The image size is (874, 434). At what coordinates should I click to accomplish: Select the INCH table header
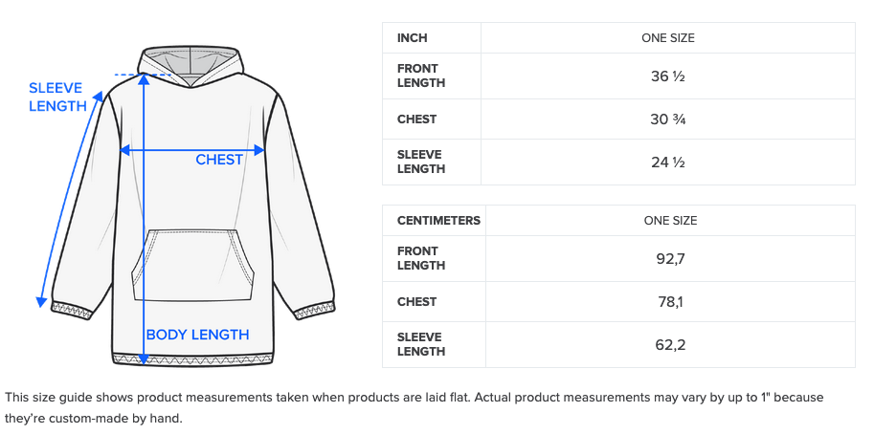coord(413,38)
